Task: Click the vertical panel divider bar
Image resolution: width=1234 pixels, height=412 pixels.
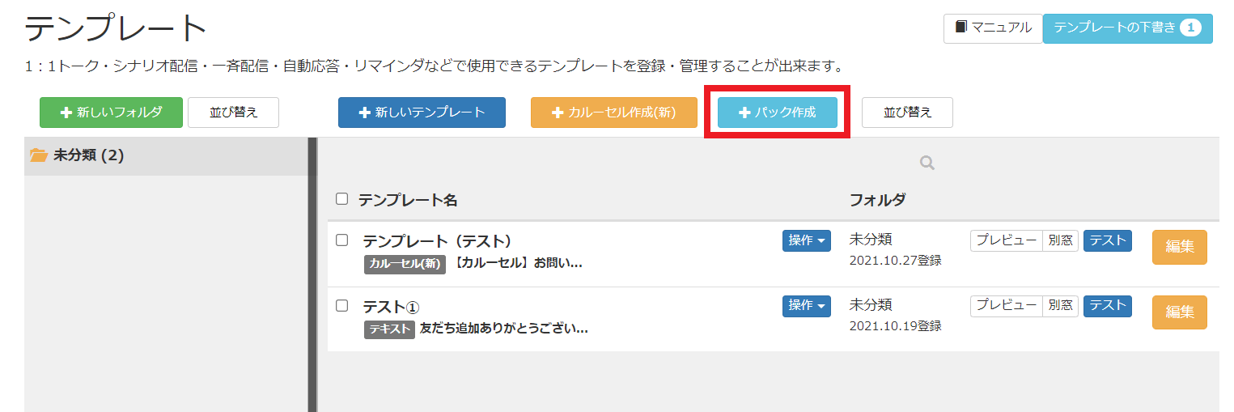Action: click(x=312, y=274)
